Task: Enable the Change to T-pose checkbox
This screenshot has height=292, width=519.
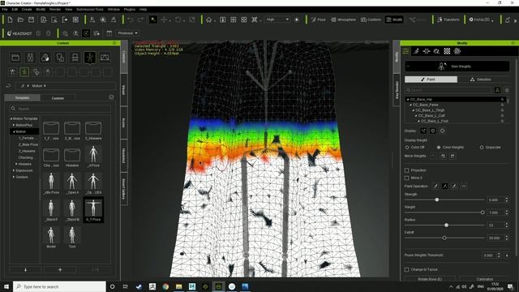Action: click(x=407, y=270)
